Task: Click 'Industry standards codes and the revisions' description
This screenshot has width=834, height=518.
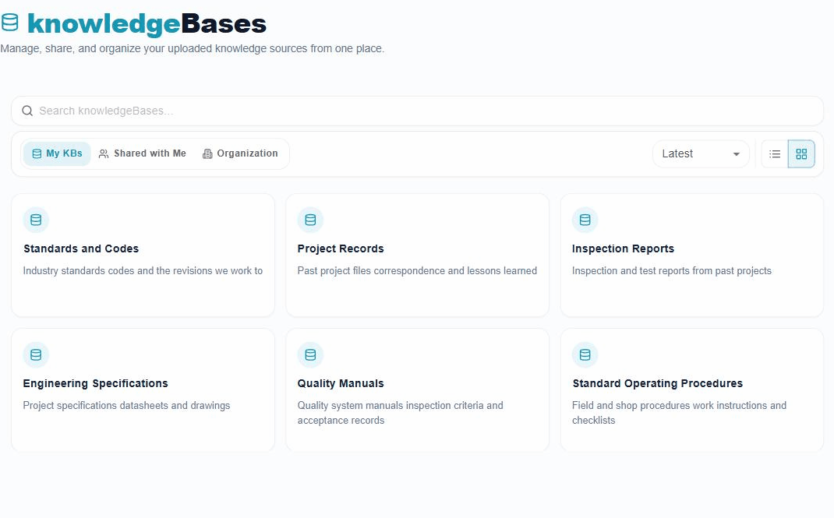Action: tap(143, 271)
